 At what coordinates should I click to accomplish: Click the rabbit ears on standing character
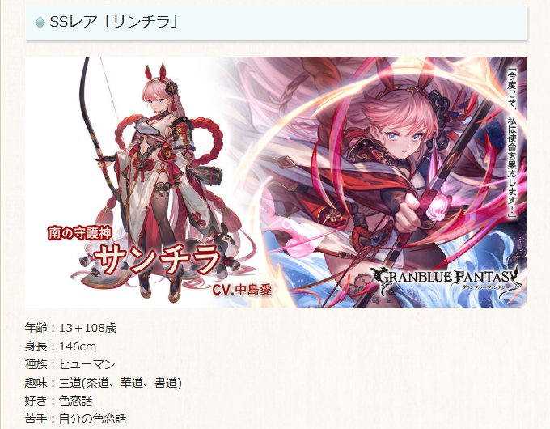point(155,72)
